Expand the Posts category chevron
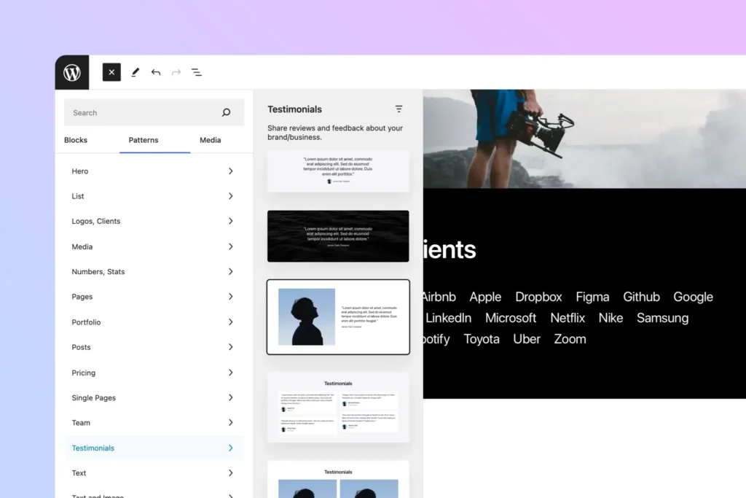 click(230, 347)
